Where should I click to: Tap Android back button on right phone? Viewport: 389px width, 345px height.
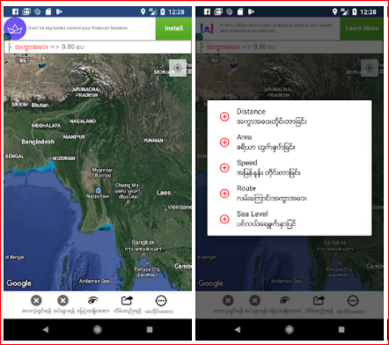pyautogui.click(x=238, y=329)
